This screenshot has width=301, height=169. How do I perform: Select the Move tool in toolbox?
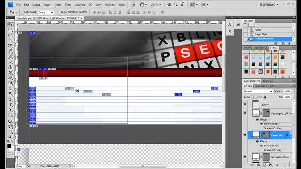pos(10,24)
